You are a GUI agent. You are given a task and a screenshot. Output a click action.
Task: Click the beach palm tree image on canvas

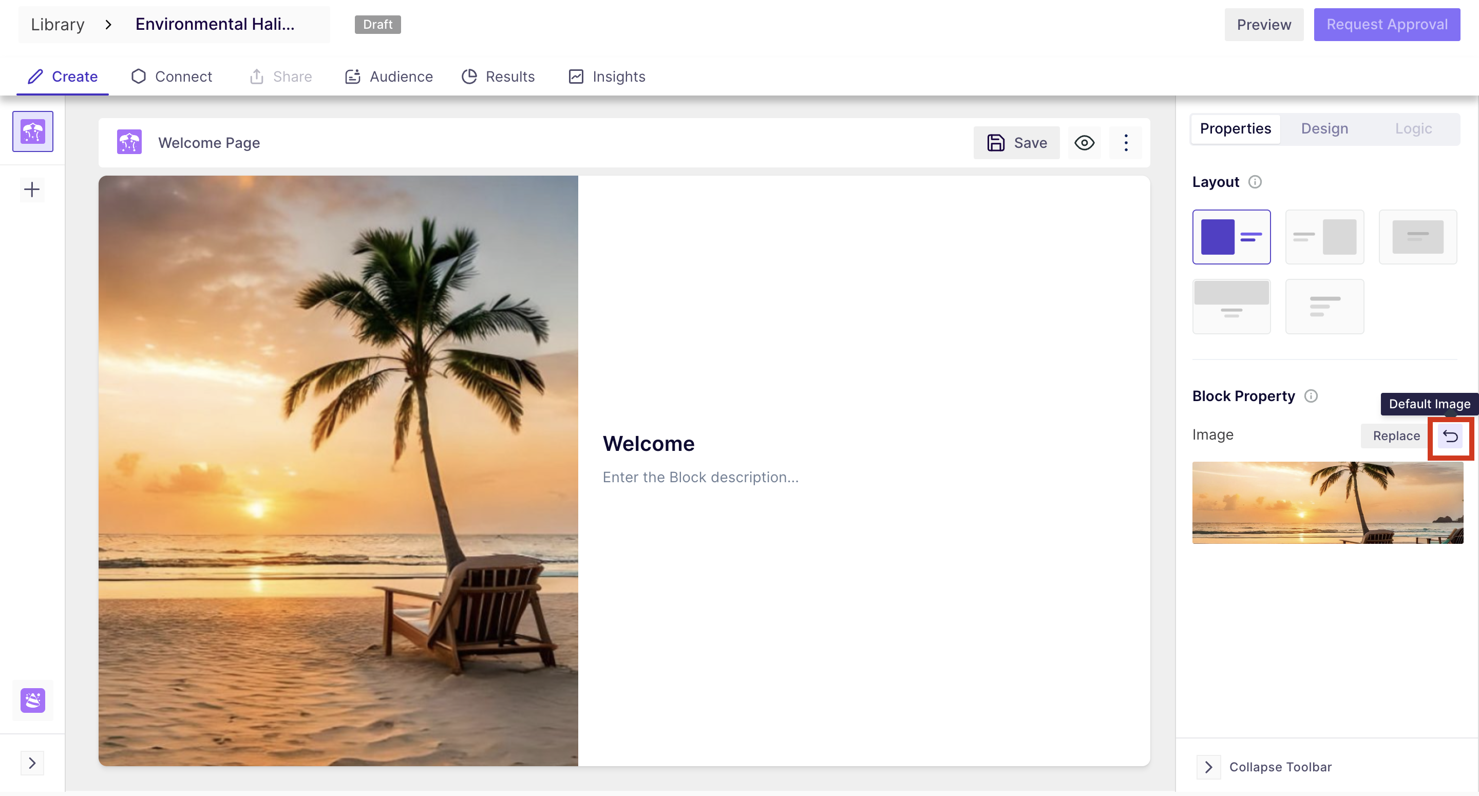pyautogui.click(x=338, y=471)
